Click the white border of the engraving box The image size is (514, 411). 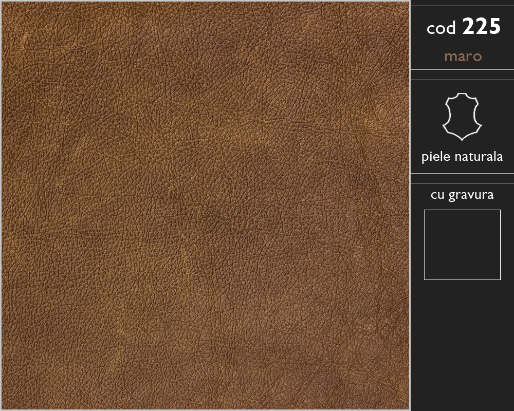(x=463, y=210)
